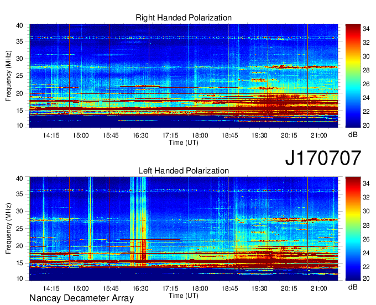Click the Right Handed Polarization title
This screenshot has height=305, width=376.
pyautogui.click(x=184, y=18)
